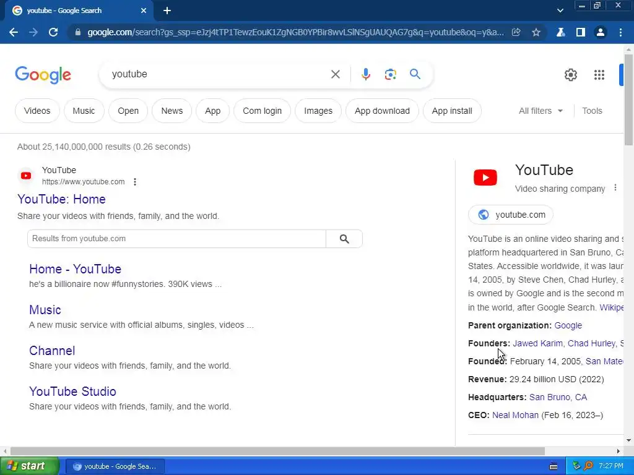Reload the current page
634x475 pixels.
(x=53, y=32)
